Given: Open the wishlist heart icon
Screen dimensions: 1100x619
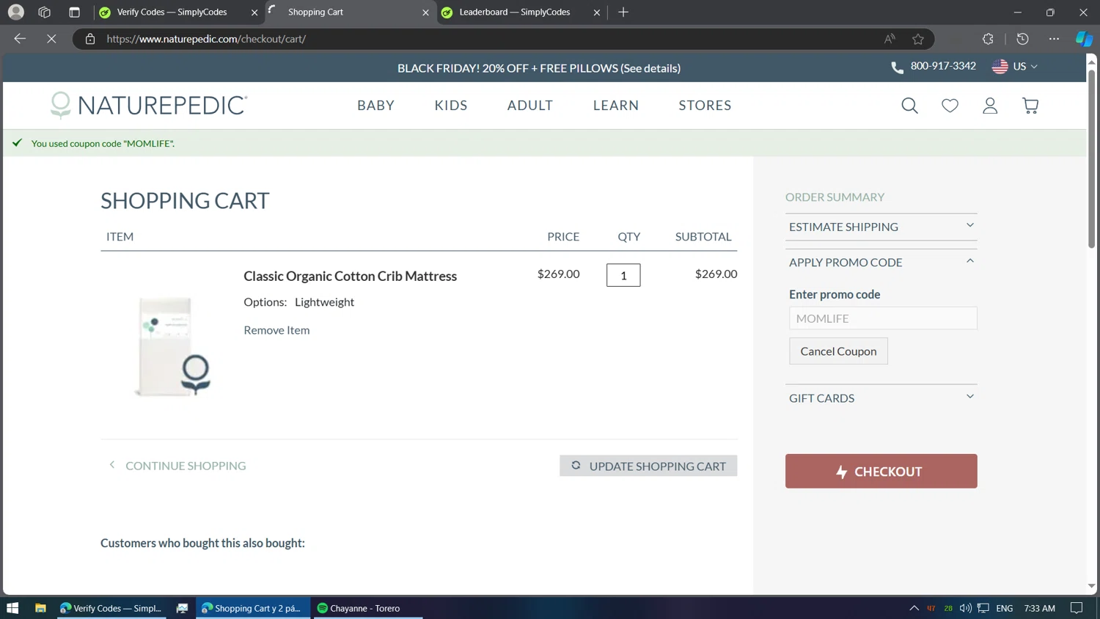Looking at the screenshot, I should 950,106.
